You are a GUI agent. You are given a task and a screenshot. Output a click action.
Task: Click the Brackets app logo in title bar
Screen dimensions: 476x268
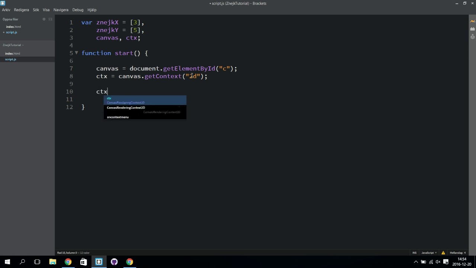tap(3, 3)
